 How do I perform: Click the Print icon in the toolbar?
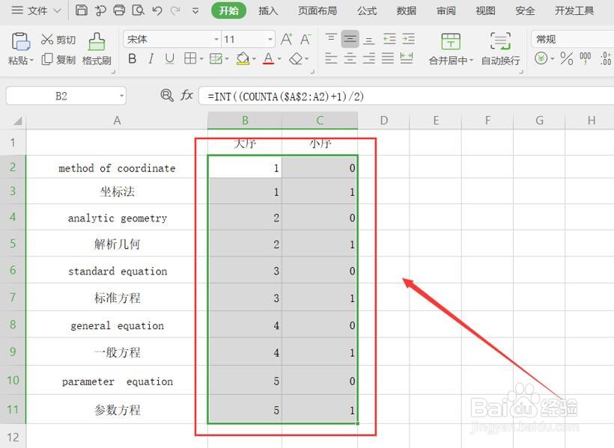pos(118,10)
